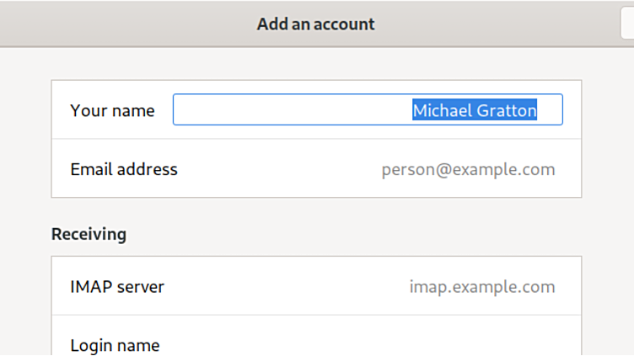
Task: Click the Add an account title
Action: 315,24
